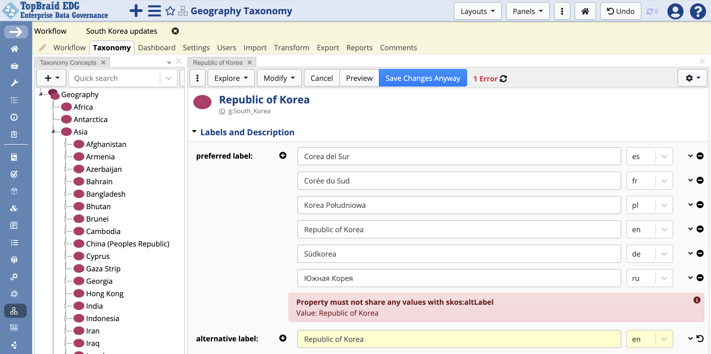Click the Undo button
This screenshot has height=354, width=711.
click(620, 11)
